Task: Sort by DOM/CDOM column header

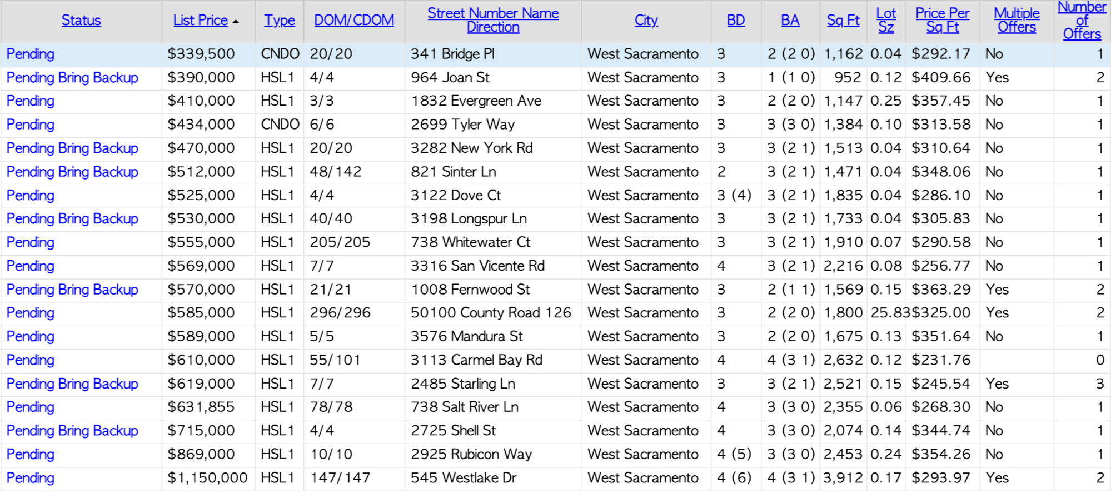Action: [x=354, y=21]
